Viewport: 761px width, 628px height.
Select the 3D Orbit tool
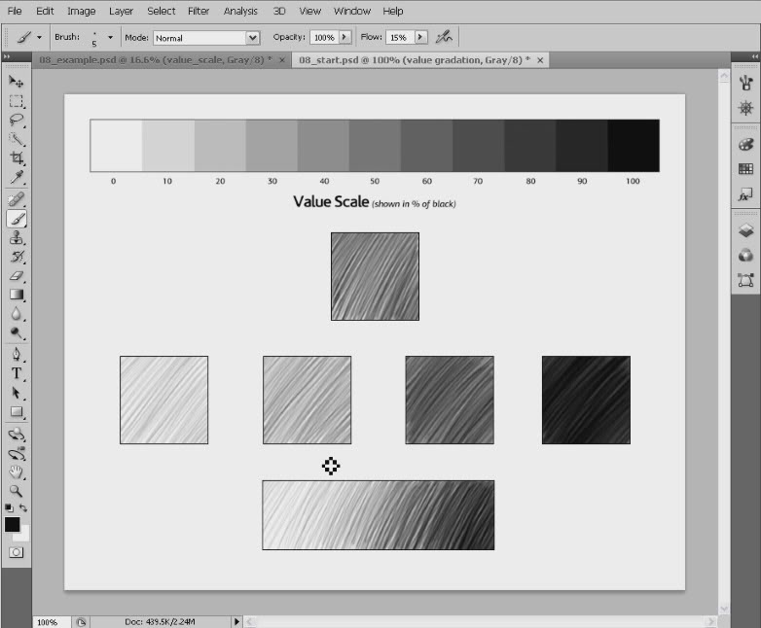tap(16, 454)
